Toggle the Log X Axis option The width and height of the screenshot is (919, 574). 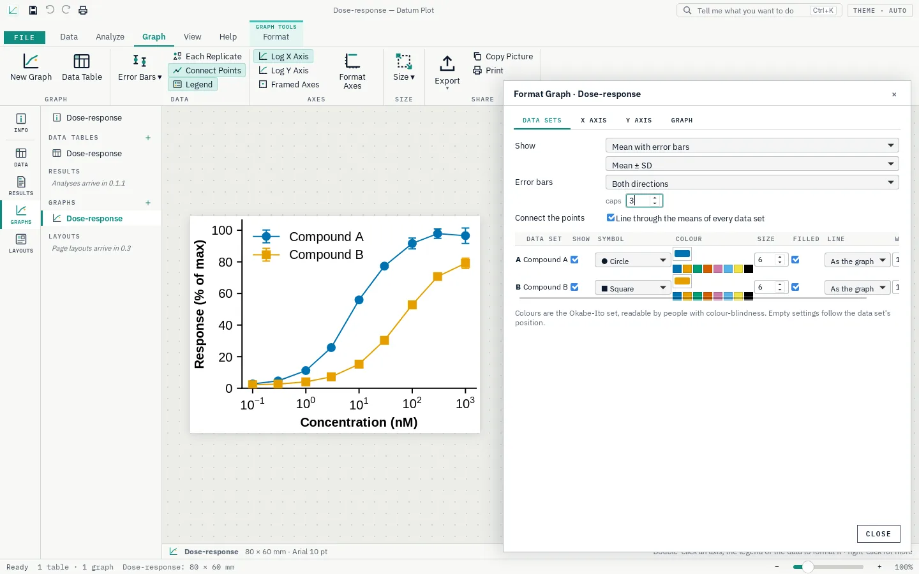point(283,57)
